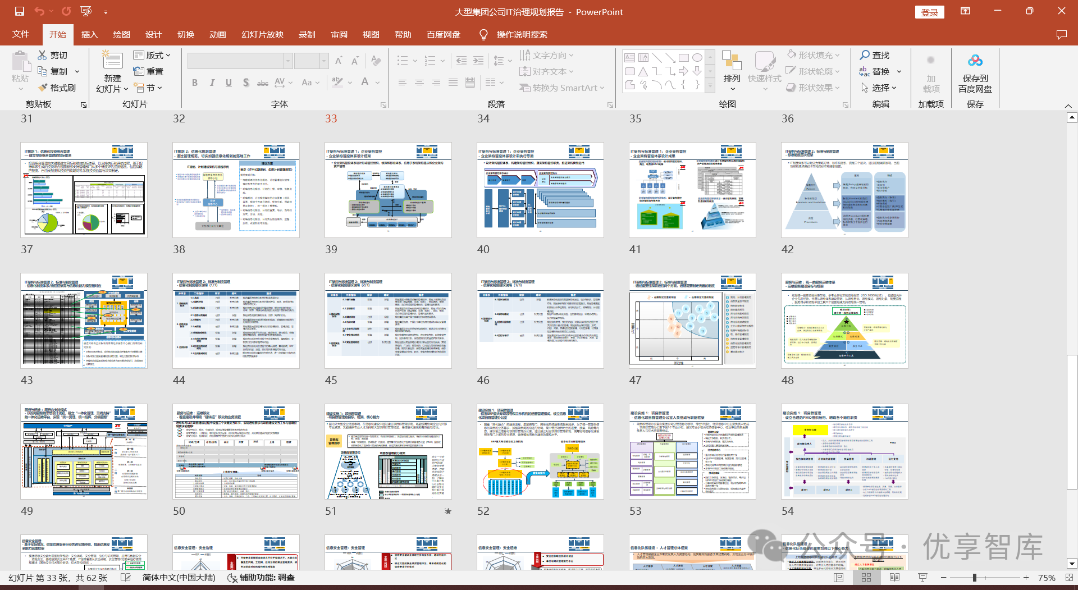Viewport: 1078px width, 590px height.
Task: Click the zoom slider handle
Action: coord(975,578)
